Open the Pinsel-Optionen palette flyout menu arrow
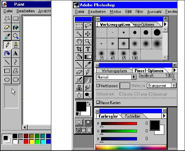Image resolution: width=185 pixels, height=151 pixels. 174,70
